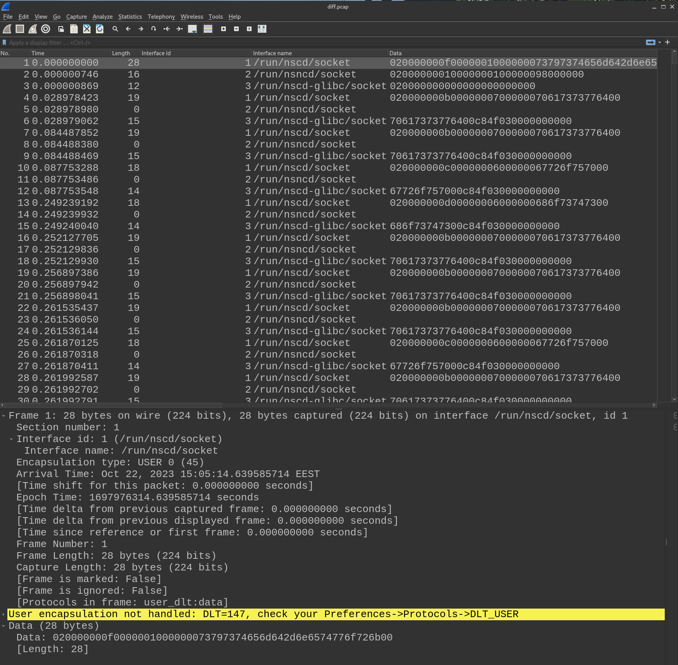The width and height of the screenshot is (678, 665).
Task: Collapse the Data (28 bytes) node
Action: (4, 626)
